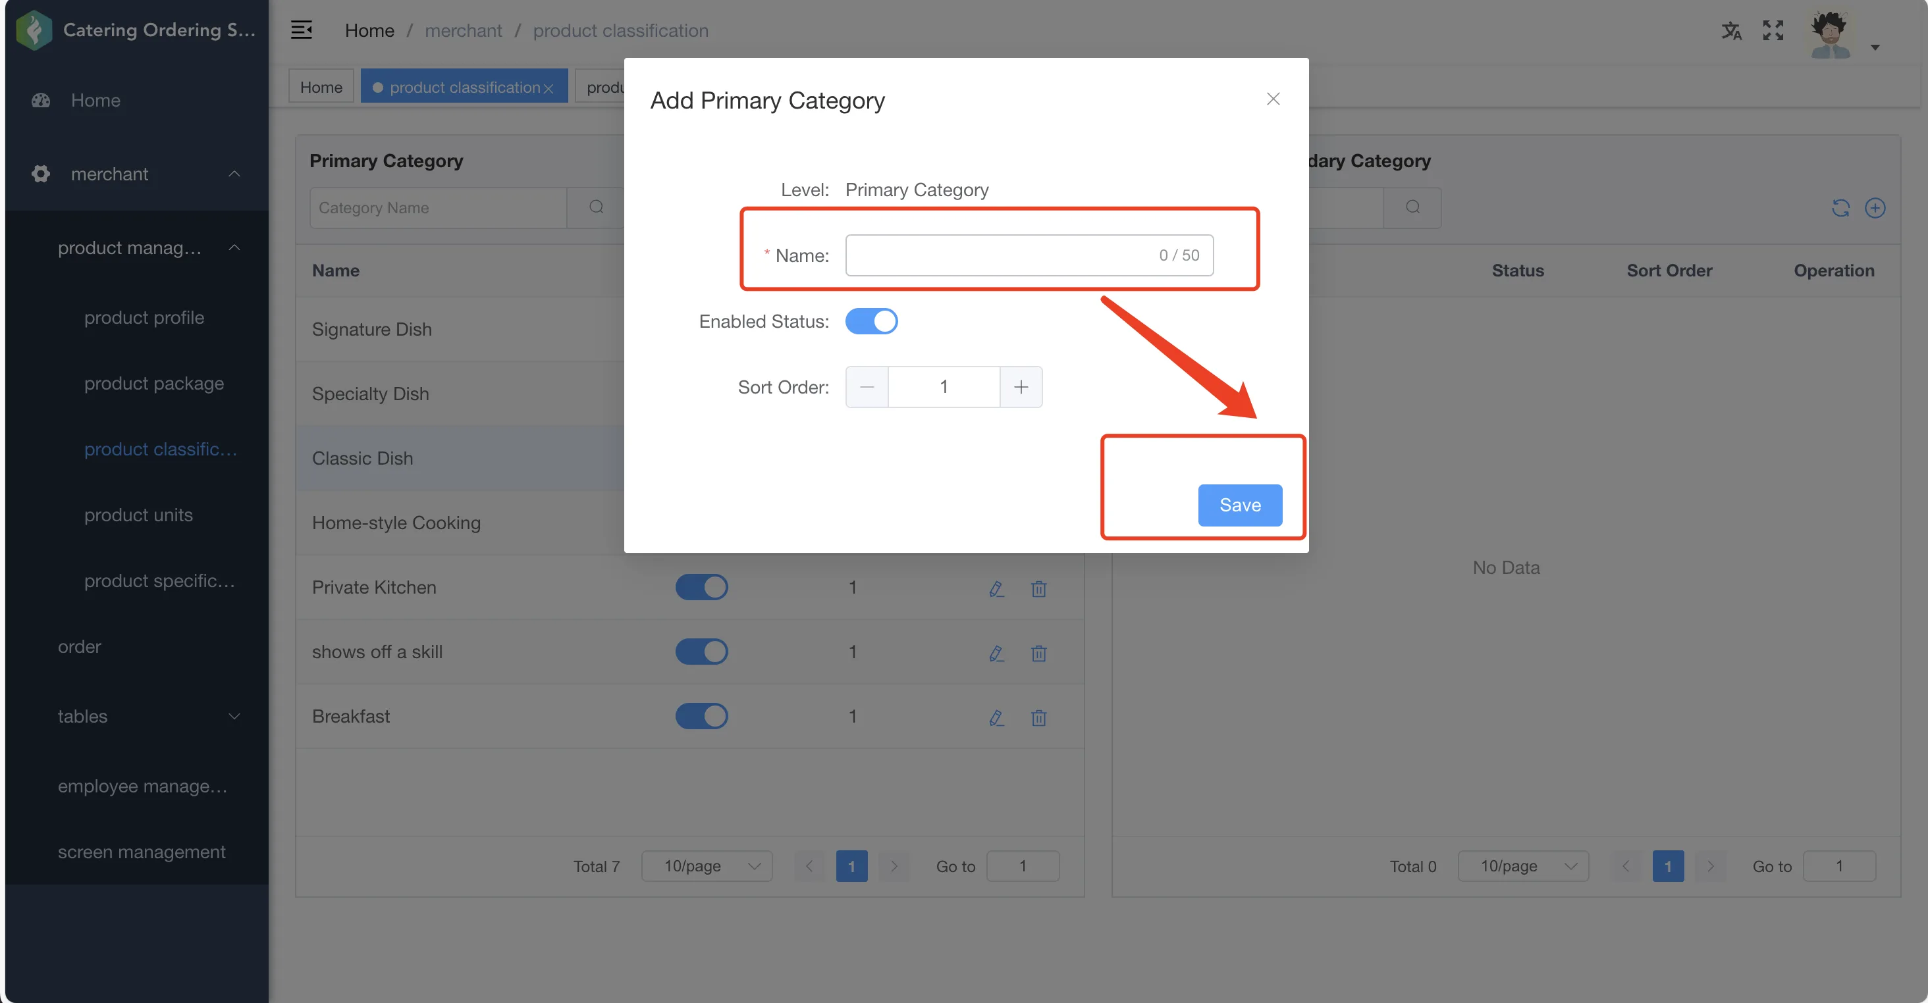Open the language translation icon

tap(1731, 31)
